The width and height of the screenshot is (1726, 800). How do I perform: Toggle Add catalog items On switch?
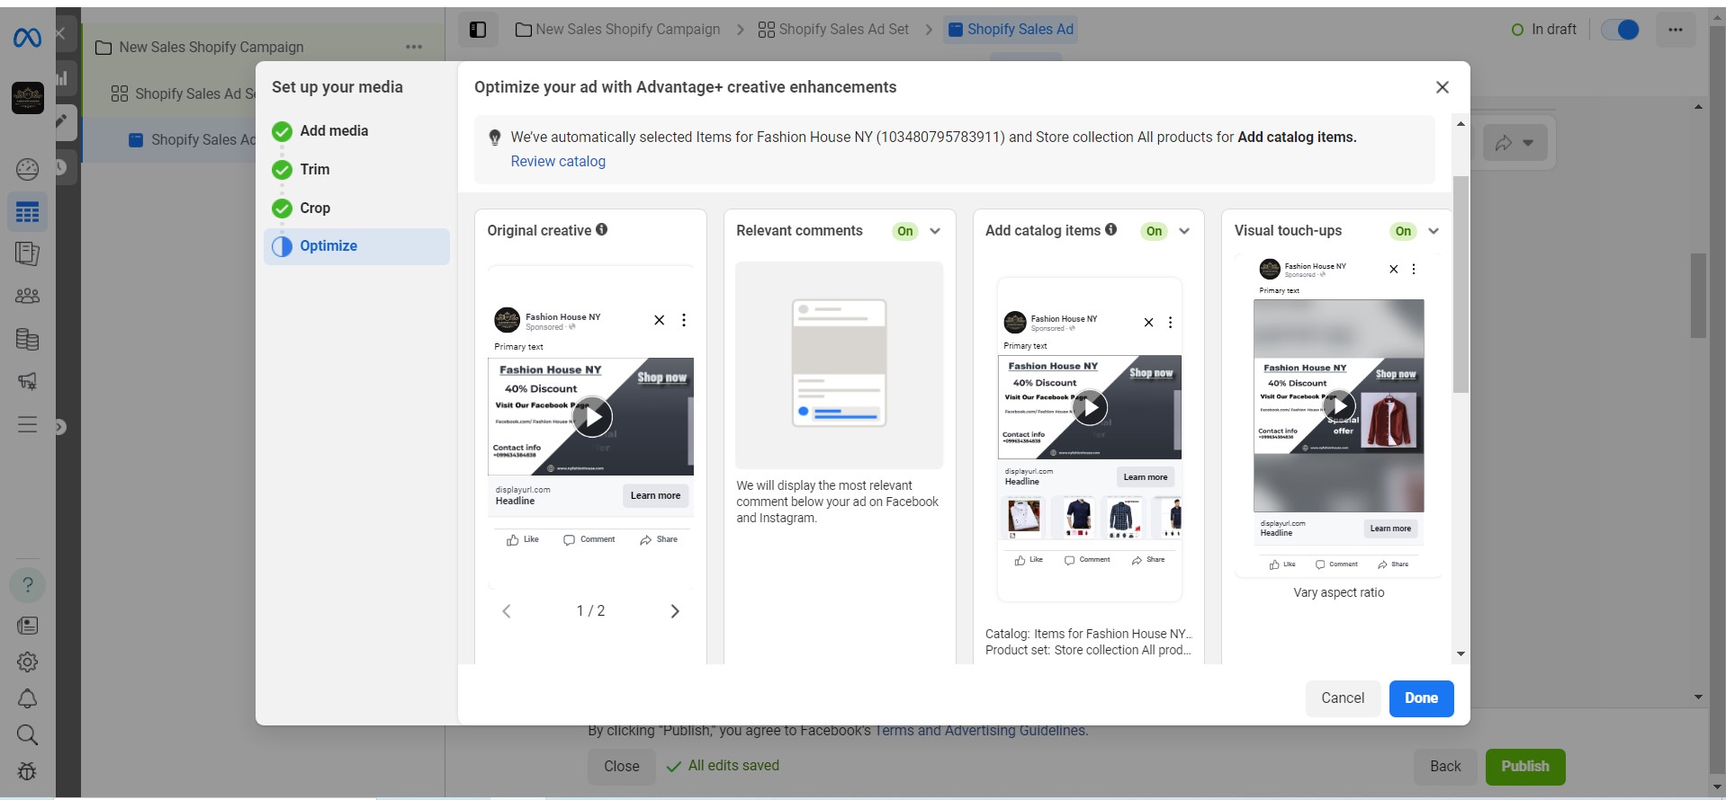click(x=1155, y=231)
